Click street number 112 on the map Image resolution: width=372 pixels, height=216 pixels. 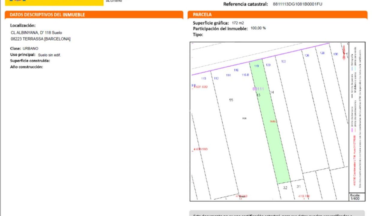coord(216,79)
